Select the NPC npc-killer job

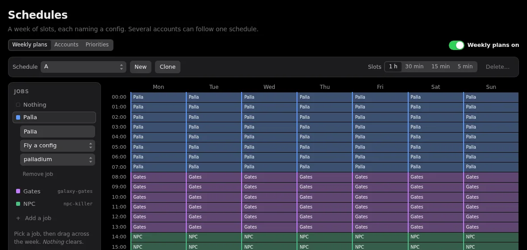coord(54,204)
